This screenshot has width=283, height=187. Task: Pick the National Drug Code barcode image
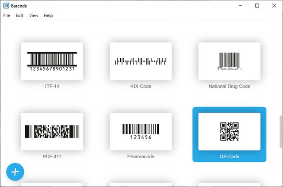(229, 61)
